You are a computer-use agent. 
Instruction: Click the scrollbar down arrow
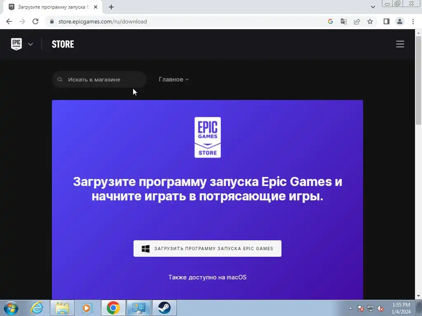(x=419, y=296)
